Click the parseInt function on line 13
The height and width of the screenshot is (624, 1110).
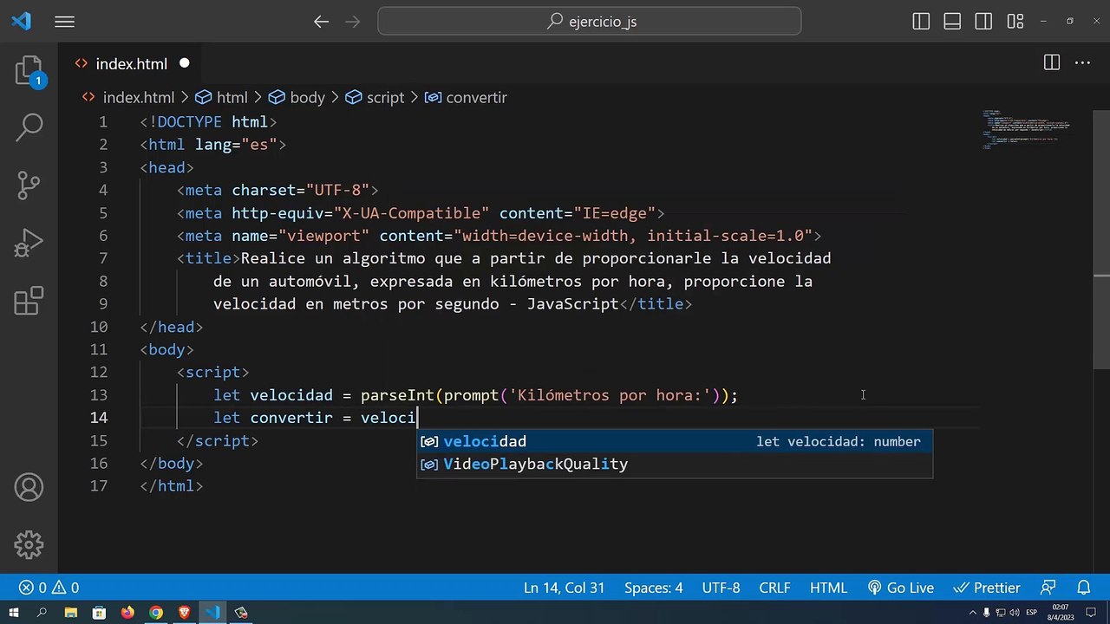click(397, 395)
